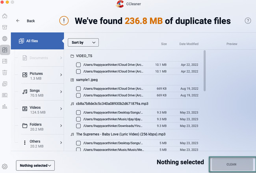Click the Size column header
Image resolution: width=256 pixels, height=173 pixels.
point(164,44)
